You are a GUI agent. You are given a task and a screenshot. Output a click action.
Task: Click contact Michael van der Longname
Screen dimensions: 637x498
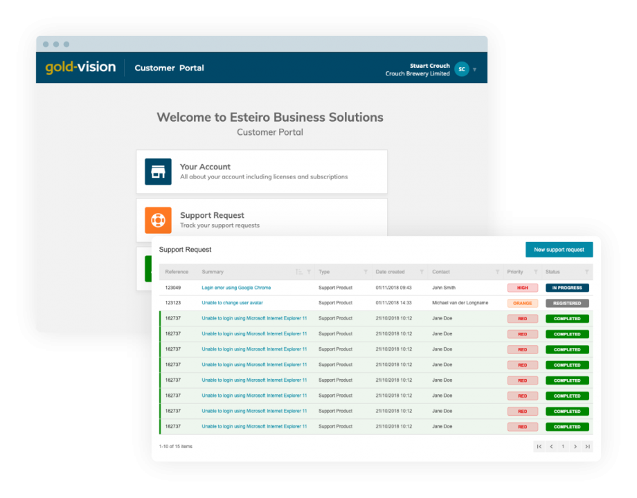tap(460, 303)
